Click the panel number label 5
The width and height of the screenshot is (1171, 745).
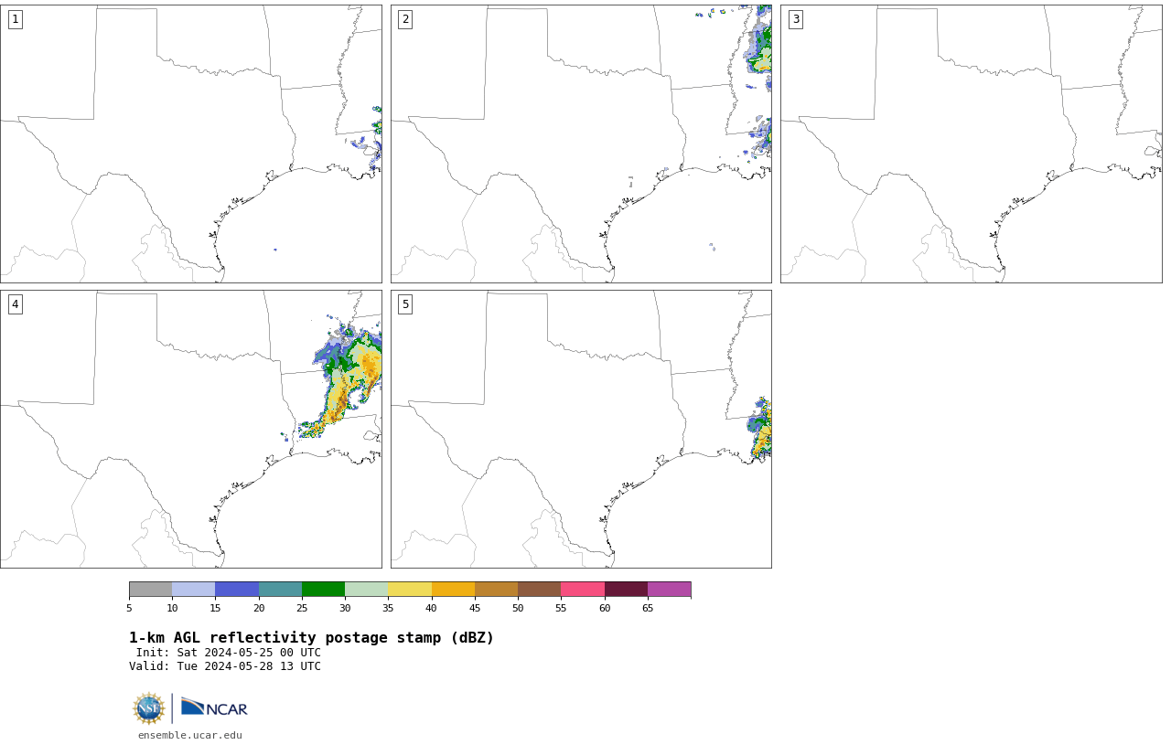[405, 304]
